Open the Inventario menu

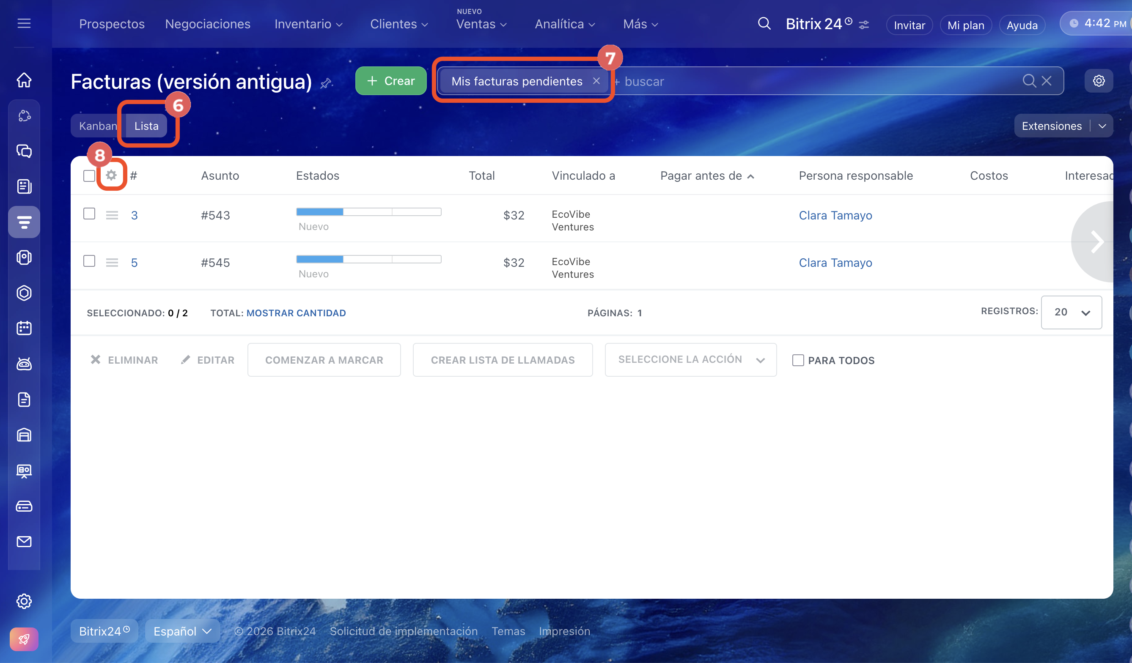309,24
